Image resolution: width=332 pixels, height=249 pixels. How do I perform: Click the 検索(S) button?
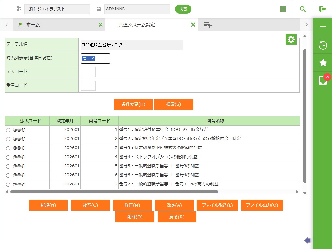(x=173, y=104)
